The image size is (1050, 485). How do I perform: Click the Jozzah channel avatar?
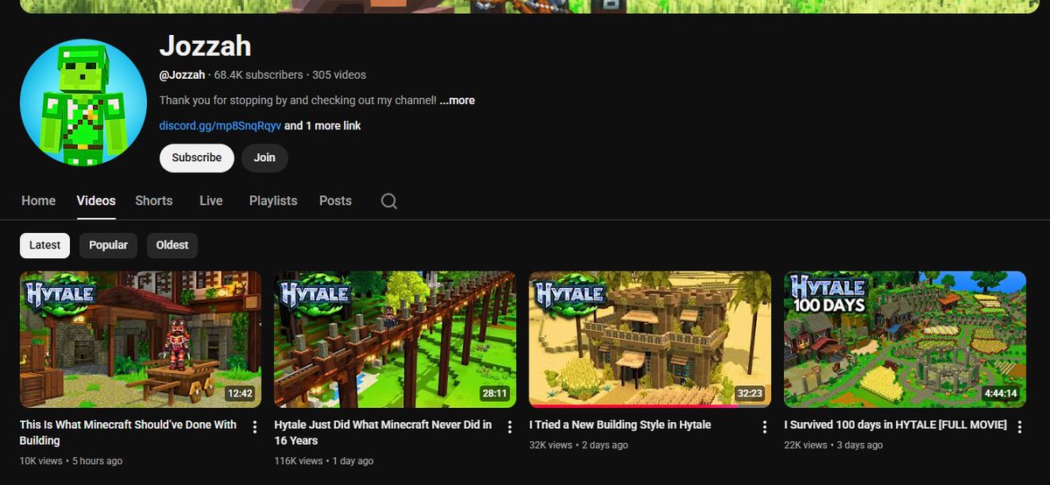click(84, 102)
